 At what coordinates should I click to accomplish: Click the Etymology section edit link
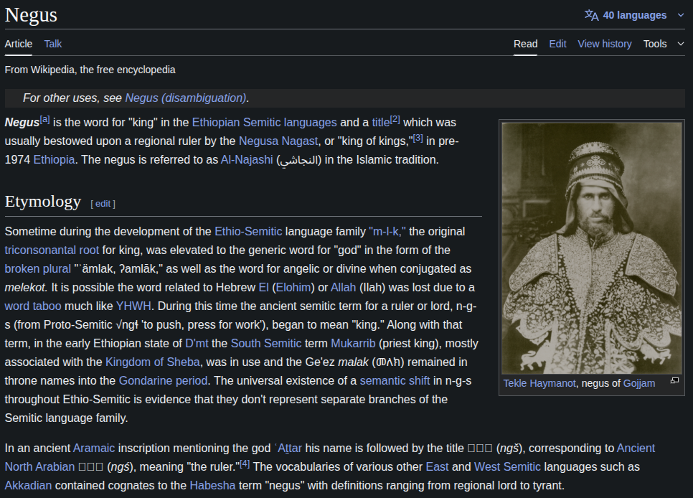[103, 204]
